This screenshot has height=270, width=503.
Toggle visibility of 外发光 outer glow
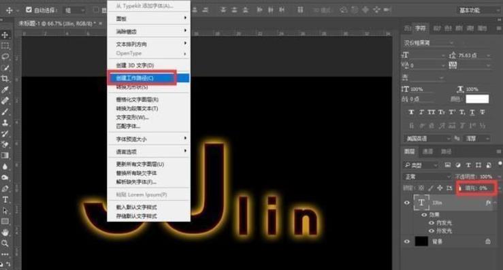432,231
